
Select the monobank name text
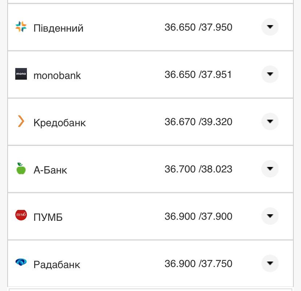click(57, 75)
